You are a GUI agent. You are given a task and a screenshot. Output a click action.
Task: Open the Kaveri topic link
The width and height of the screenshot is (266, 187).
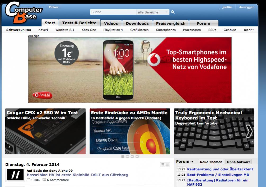43,30
